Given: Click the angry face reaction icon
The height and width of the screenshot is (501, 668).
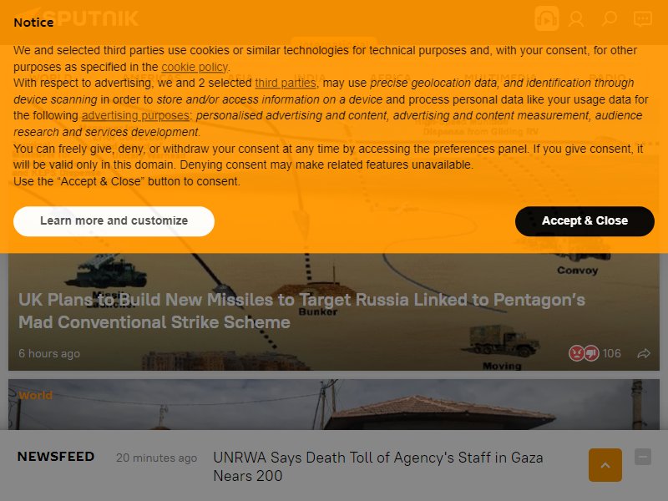Looking at the screenshot, I should [x=576, y=353].
